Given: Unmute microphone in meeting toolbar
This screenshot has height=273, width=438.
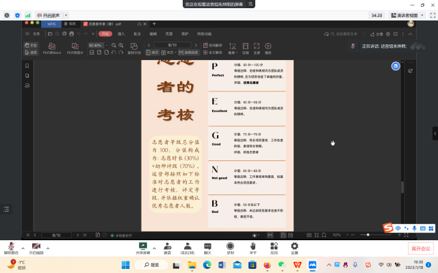Looking at the screenshot, I should [x=11, y=247].
